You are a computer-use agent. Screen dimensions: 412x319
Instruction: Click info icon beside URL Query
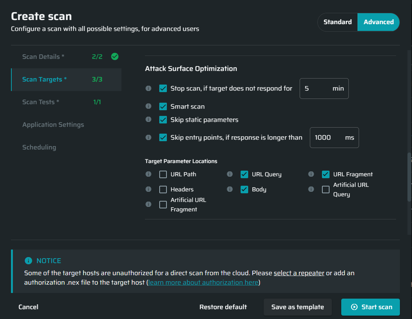click(x=230, y=174)
